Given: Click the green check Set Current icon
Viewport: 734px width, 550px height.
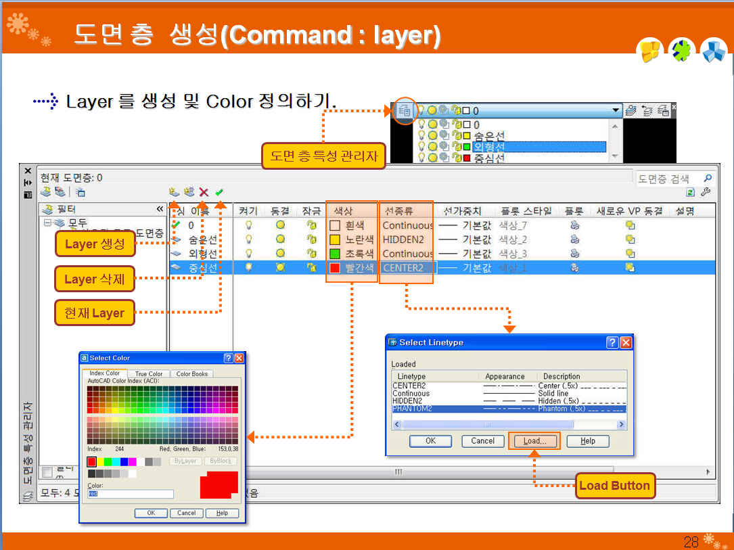Looking at the screenshot, I should pyautogui.click(x=219, y=193).
